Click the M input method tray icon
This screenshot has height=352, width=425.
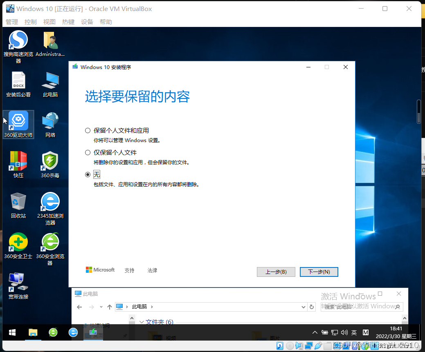pos(366,332)
